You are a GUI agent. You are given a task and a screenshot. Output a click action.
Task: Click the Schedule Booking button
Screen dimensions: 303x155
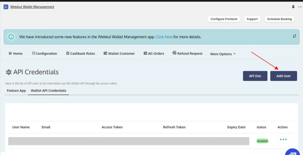(279, 19)
